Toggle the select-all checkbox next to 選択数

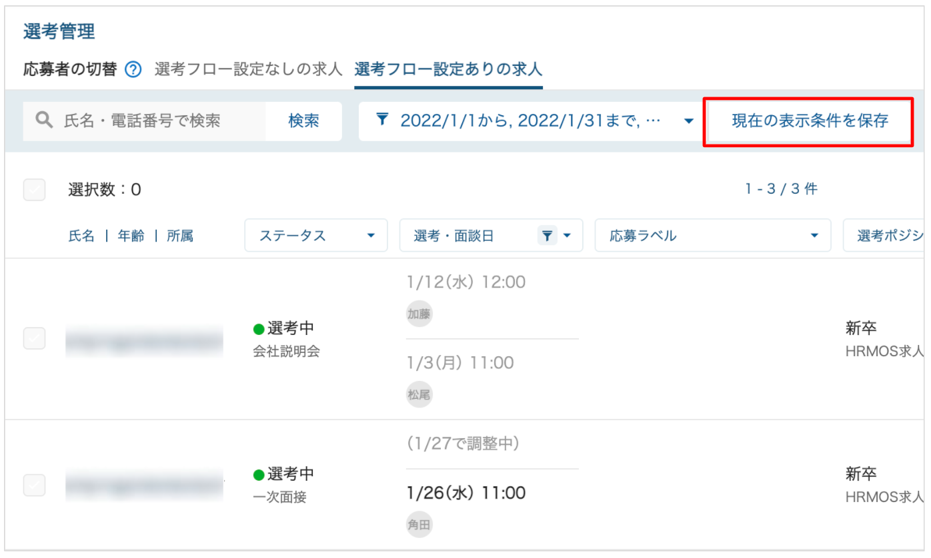tap(35, 190)
